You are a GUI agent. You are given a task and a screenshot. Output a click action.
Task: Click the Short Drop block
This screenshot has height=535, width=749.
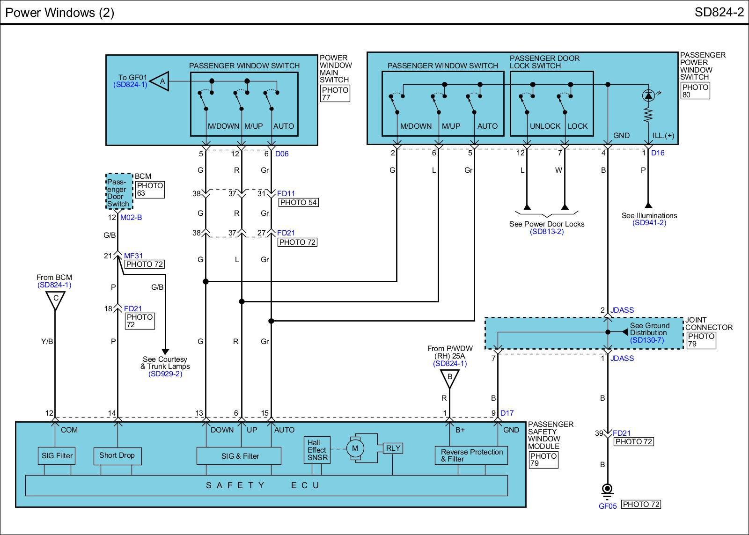coord(117,455)
